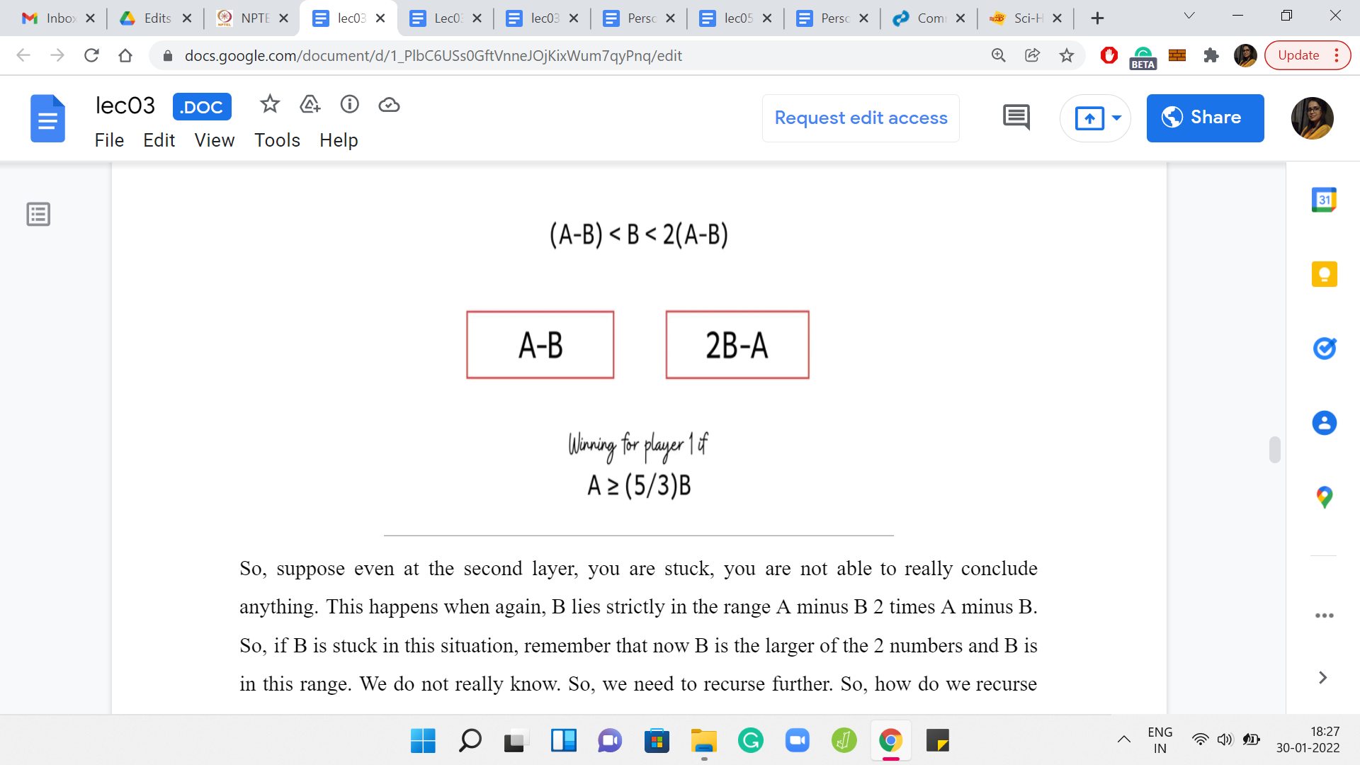Image resolution: width=1360 pixels, height=765 pixels.
Task: Open Zoom from the Windows taskbar
Action: click(x=797, y=741)
